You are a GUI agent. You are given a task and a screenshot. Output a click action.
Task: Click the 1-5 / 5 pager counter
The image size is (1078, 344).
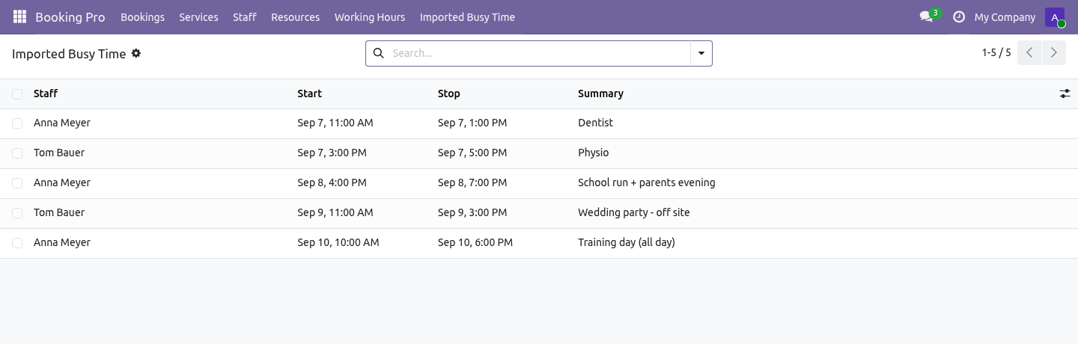pos(996,52)
